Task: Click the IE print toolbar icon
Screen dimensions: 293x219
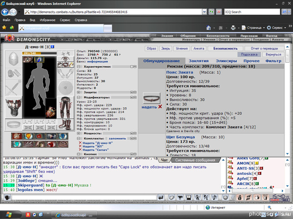Action: pyautogui.click(x=233, y=28)
